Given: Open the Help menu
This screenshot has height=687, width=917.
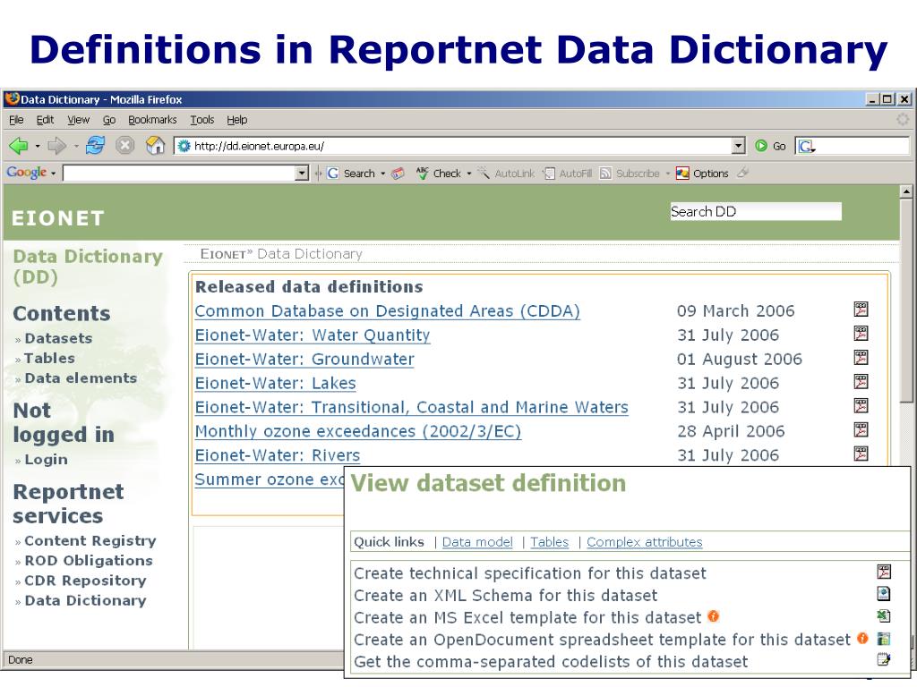Looking at the screenshot, I should point(236,120).
